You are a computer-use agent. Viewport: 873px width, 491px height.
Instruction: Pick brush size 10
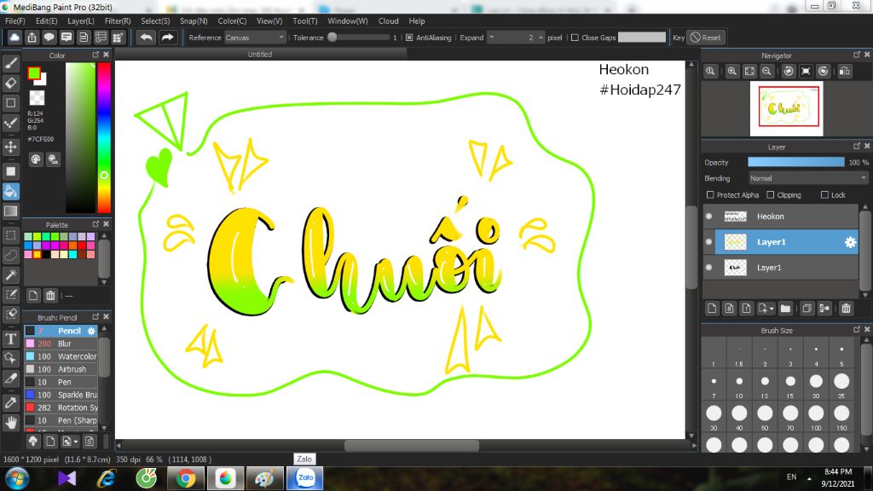tap(739, 385)
